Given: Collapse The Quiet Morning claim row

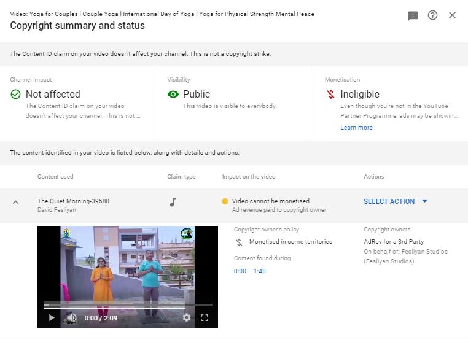Looking at the screenshot, I should (x=15, y=203).
